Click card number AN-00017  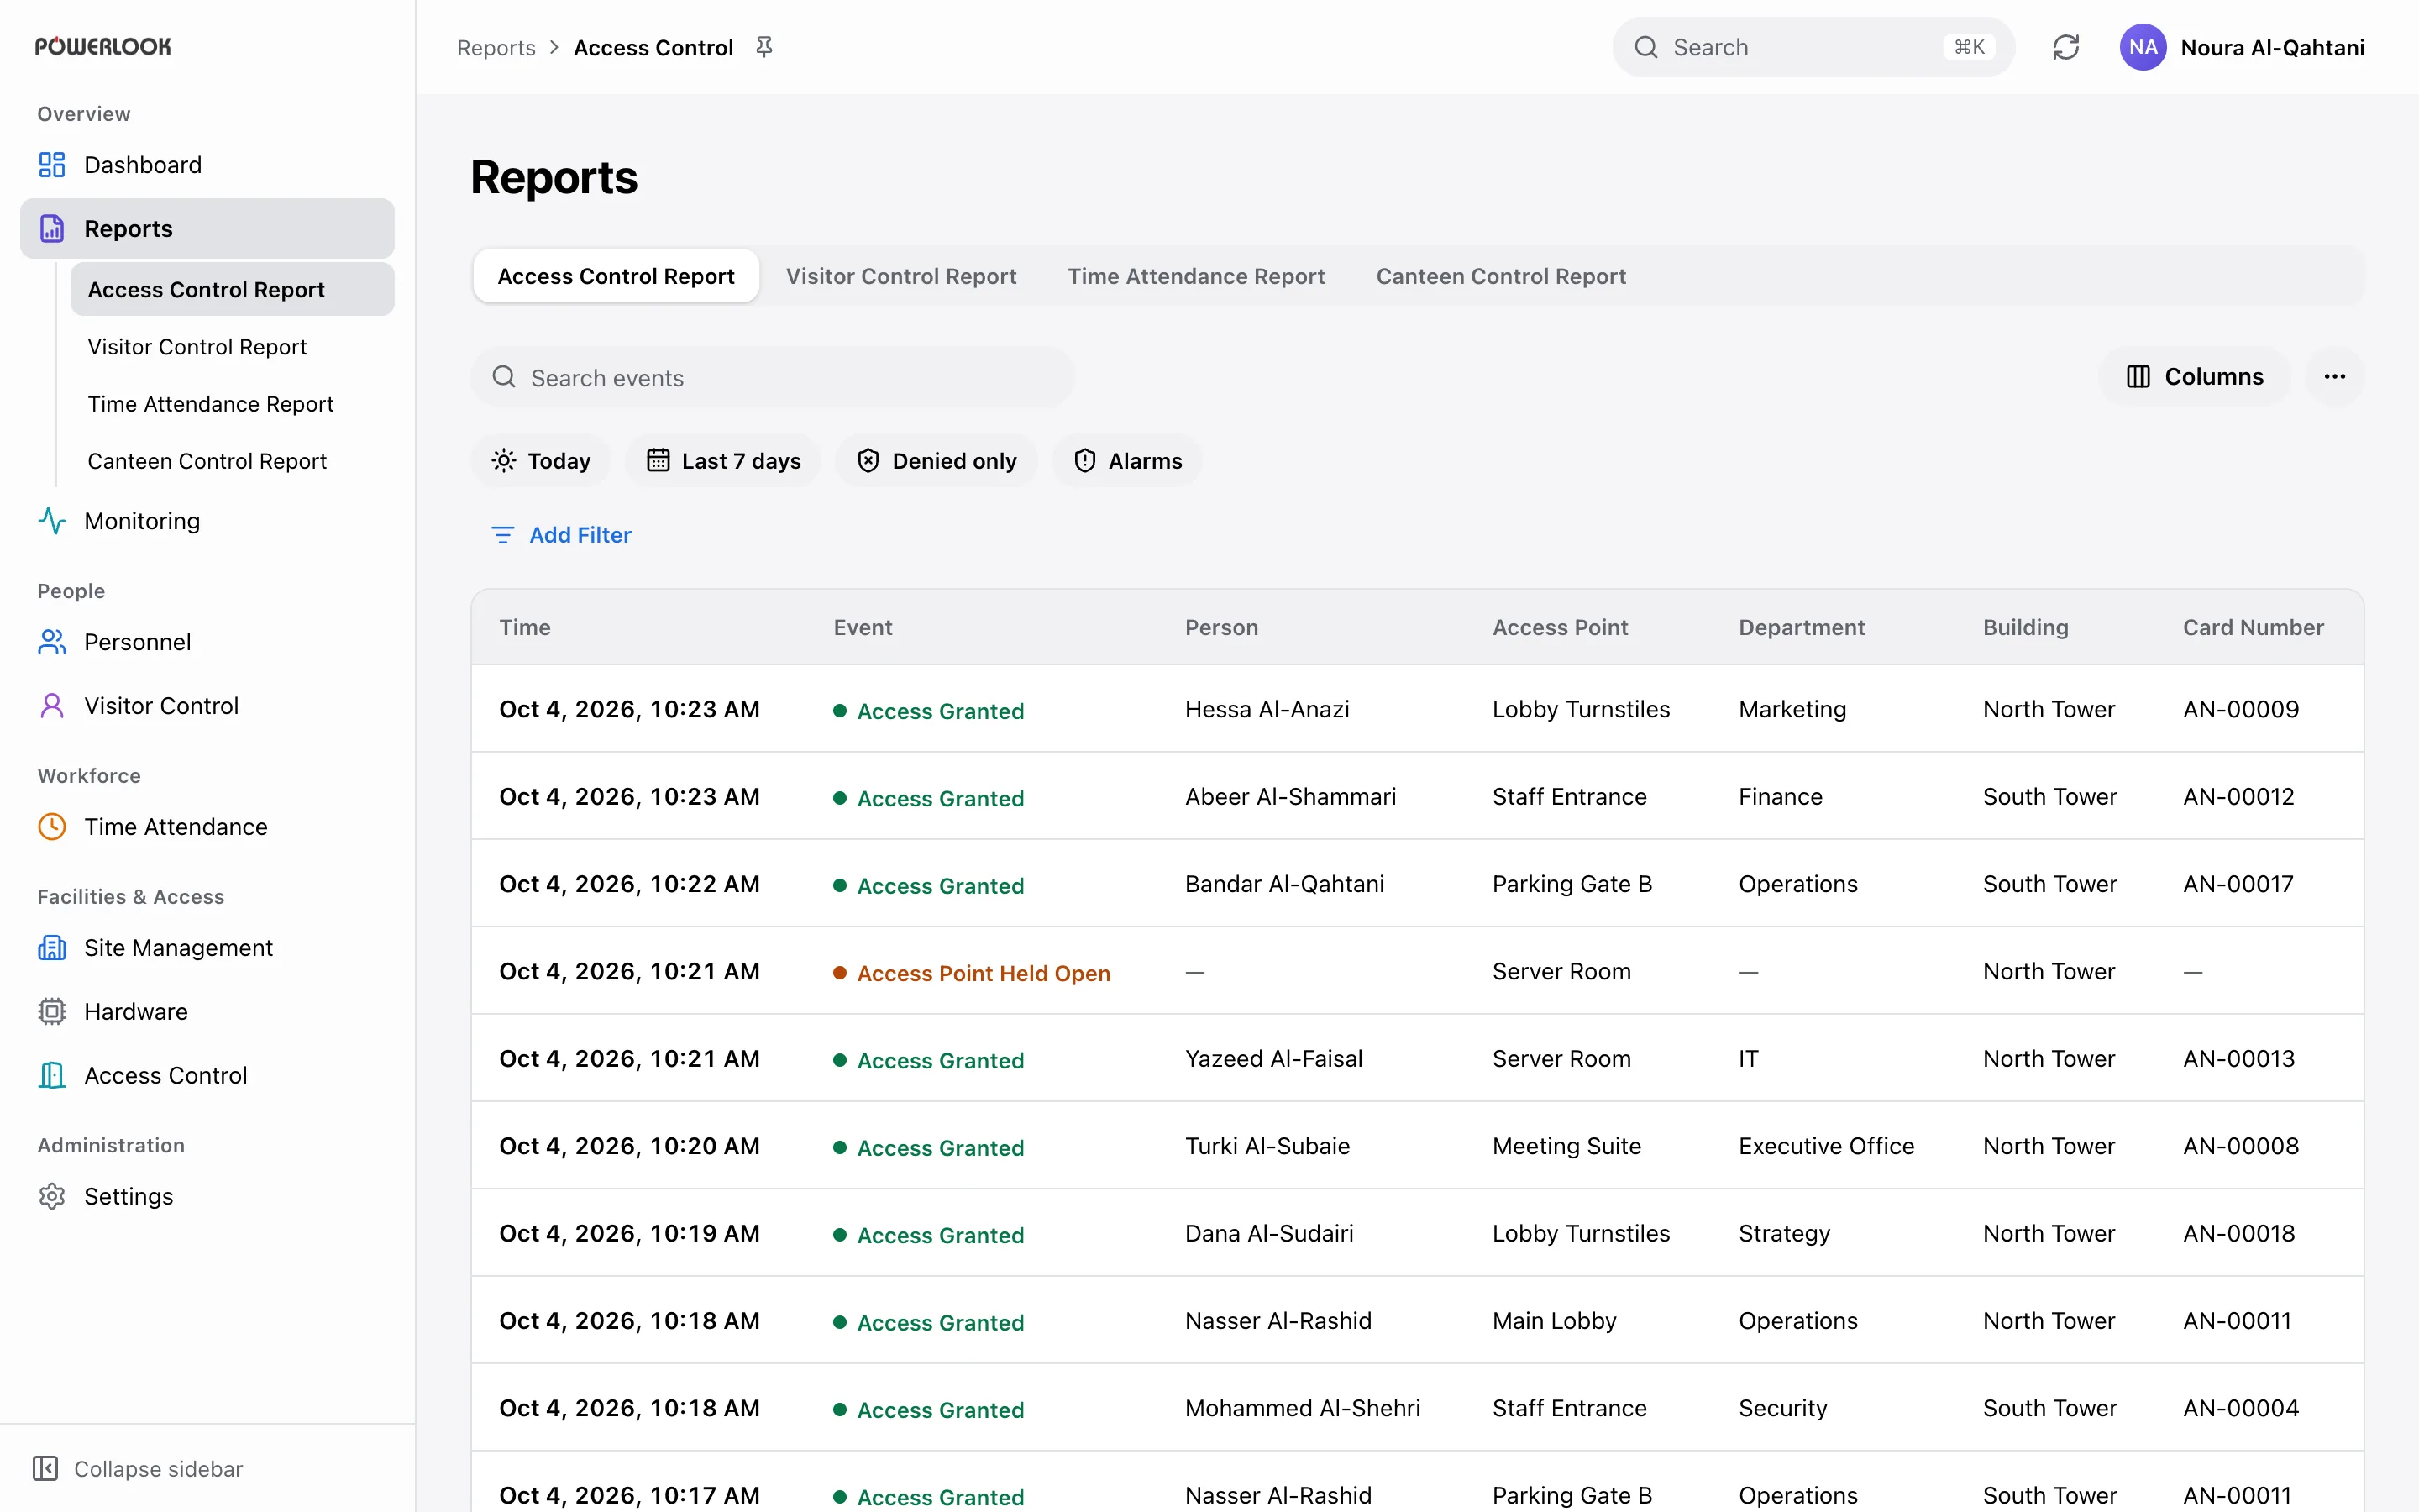[2238, 884]
